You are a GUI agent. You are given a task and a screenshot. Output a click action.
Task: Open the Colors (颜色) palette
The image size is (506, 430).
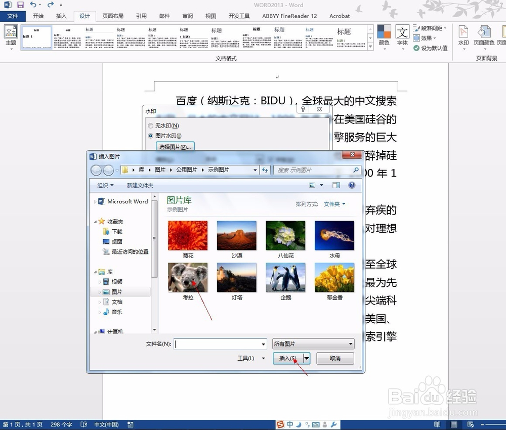point(384,37)
